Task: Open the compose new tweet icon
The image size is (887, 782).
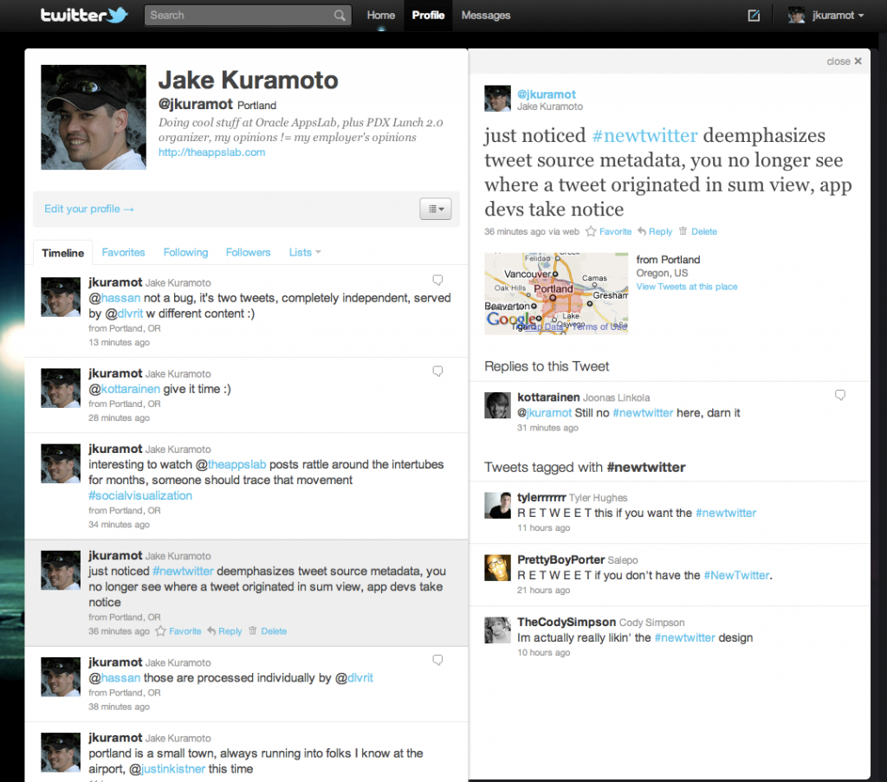Action: pyautogui.click(x=754, y=16)
